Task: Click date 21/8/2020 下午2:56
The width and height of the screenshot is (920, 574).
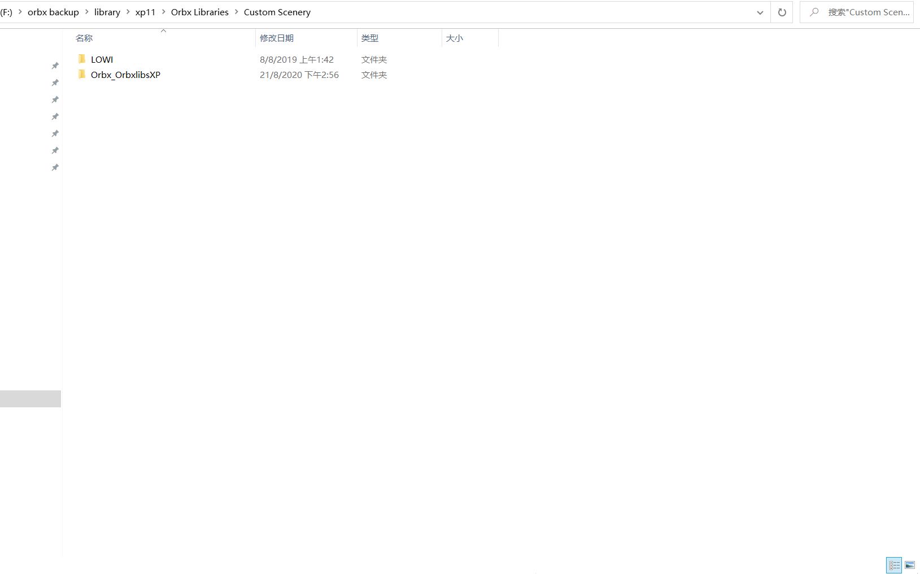Action: click(299, 75)
